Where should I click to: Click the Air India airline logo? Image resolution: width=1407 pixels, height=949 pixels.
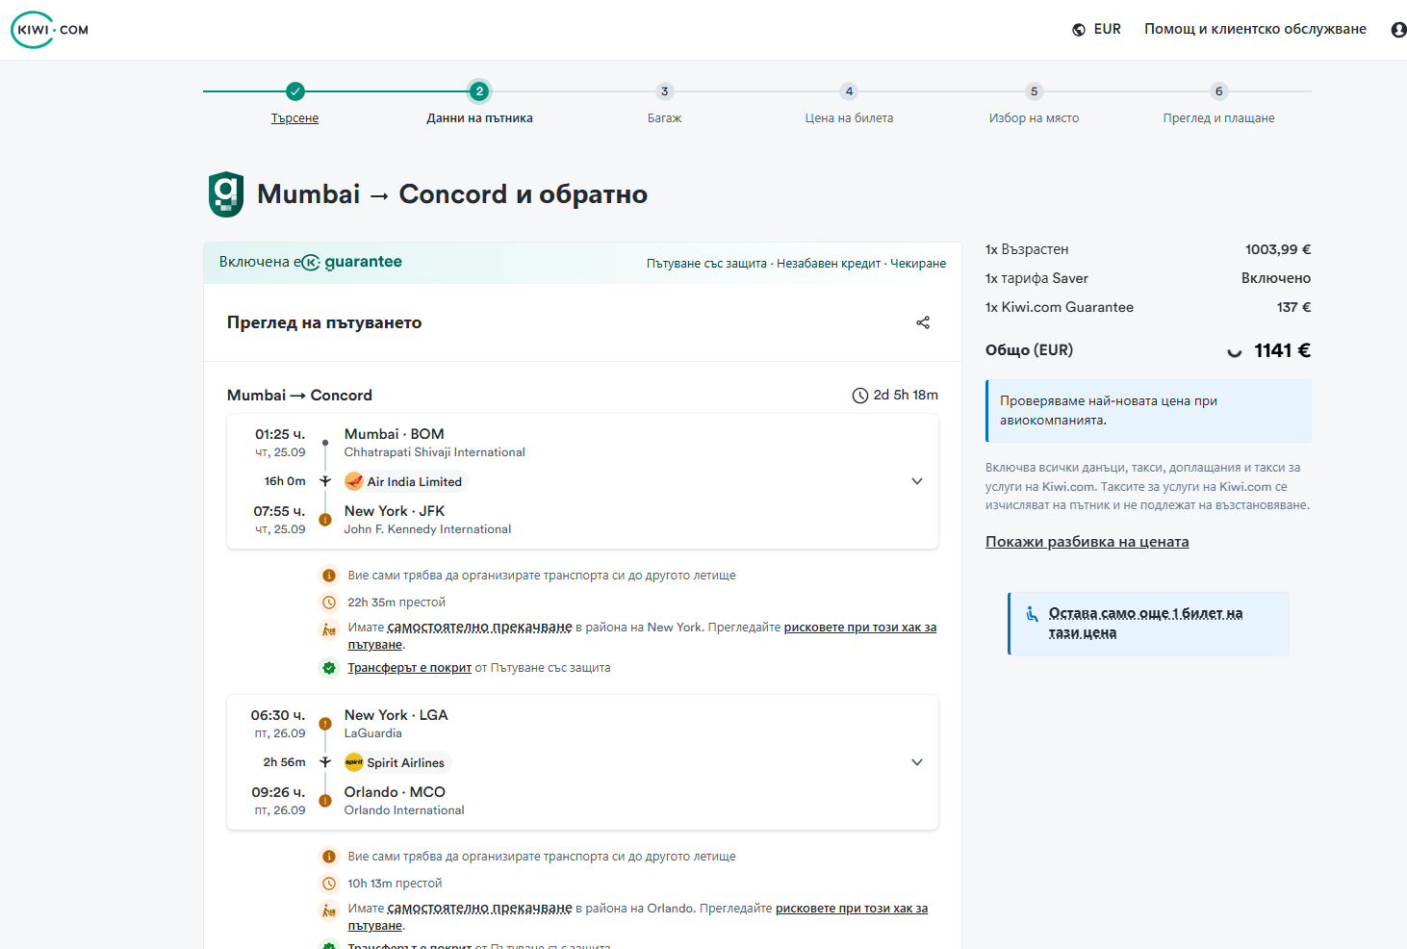pos(354,481)
